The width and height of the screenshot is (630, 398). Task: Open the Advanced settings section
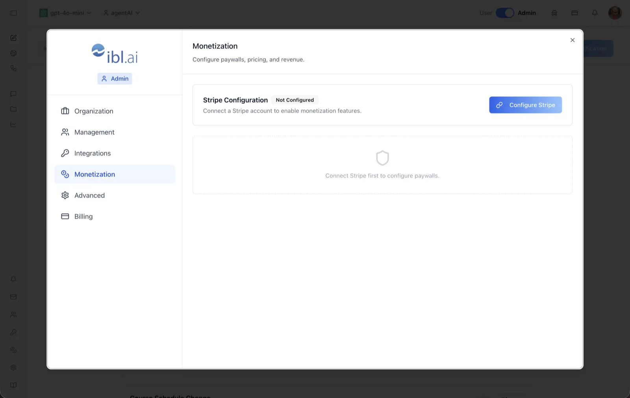pos(115,195)
